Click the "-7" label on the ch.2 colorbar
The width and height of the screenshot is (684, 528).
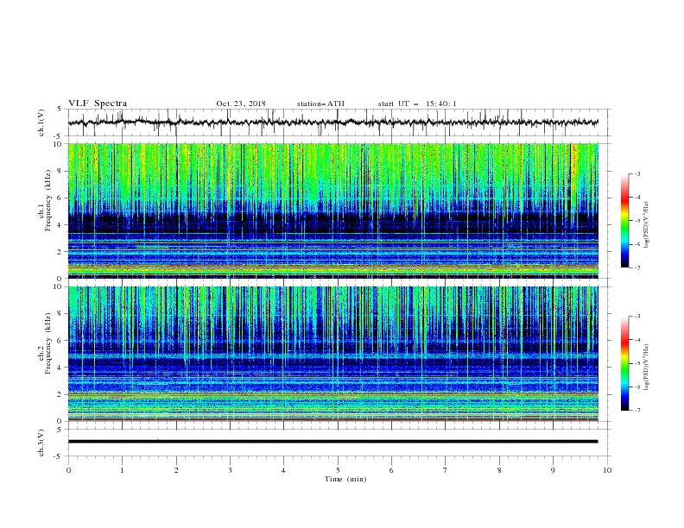(637, 410)
